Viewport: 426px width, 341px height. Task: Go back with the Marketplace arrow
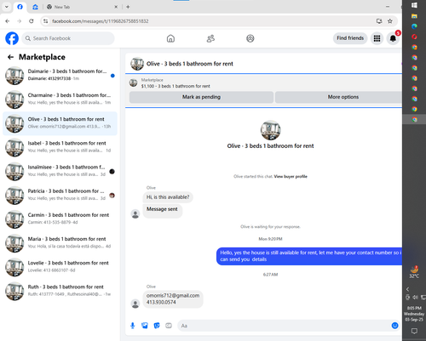tap(11, 57)
